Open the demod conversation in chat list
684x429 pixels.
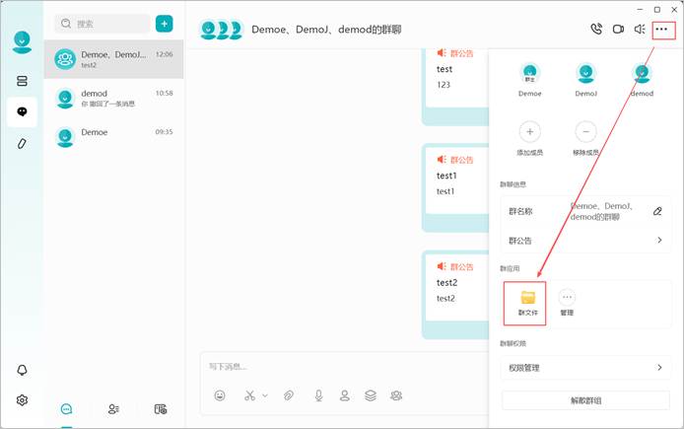(x=114, y=99)
